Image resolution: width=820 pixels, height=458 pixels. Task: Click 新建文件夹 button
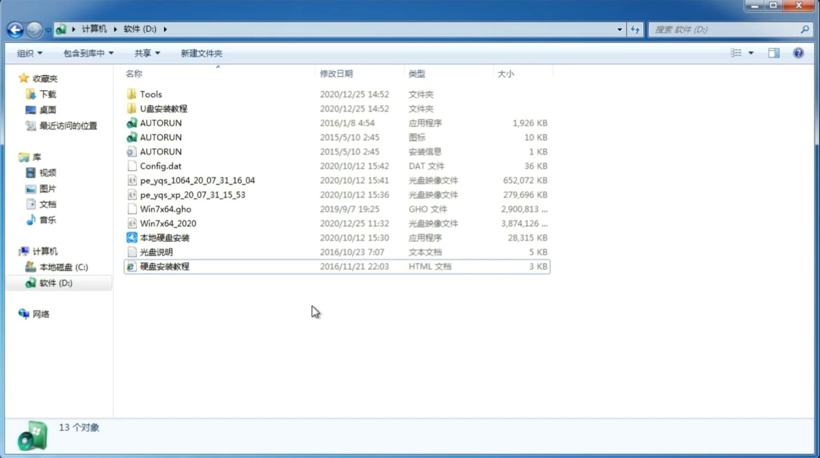click(x=202, y=53)
